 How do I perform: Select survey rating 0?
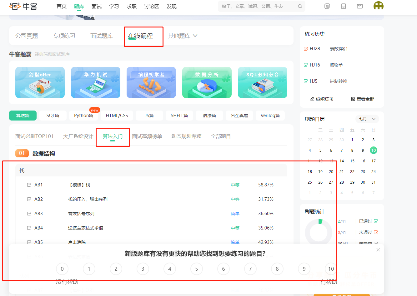[x=62, y=269]
